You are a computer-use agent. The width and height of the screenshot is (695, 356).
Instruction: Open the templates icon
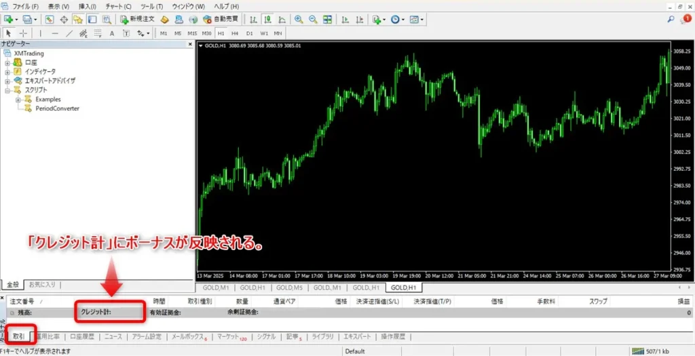point(414,20)
